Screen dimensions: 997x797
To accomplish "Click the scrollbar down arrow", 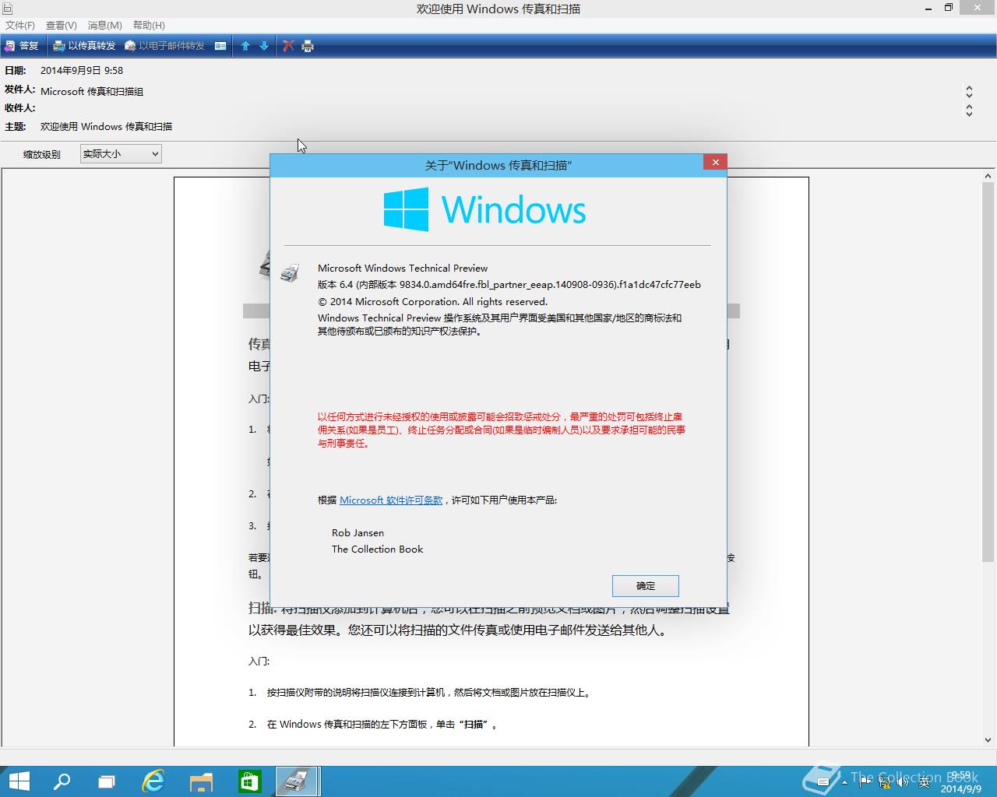I will tap(988, 740).
